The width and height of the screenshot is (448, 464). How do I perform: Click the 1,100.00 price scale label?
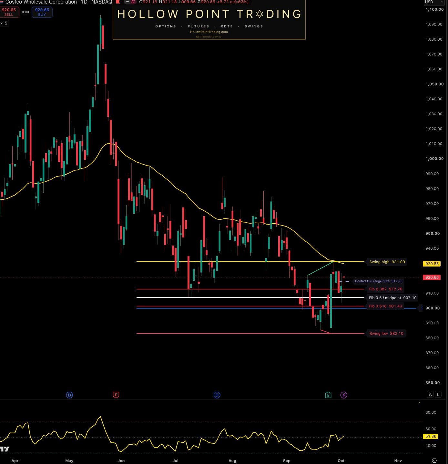pyautogui.click(x=434, y=9)
